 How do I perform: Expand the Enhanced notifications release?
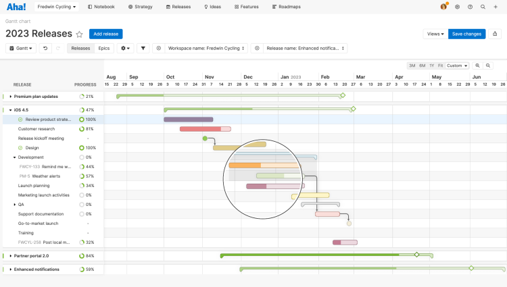(10, 269)
